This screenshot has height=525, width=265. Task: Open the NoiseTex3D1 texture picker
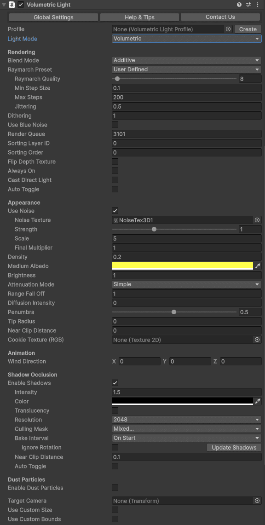click(257, 220)
